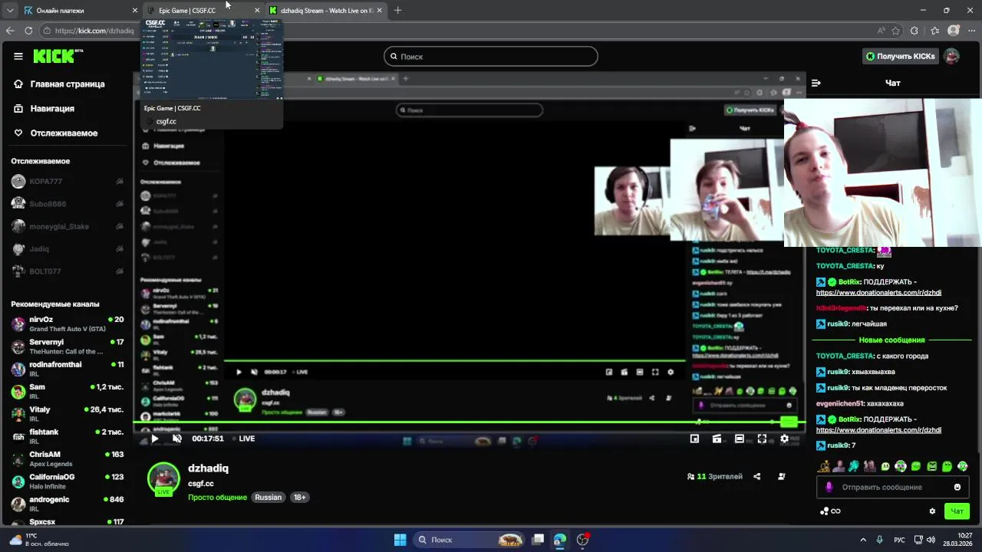Enter fullscreen from the player controls
Image resolution: width=982 pixels, height=552 pixels.
click(x=762, y=439)
